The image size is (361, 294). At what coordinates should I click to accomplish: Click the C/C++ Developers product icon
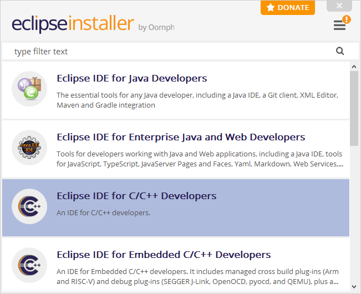coord(29,206)
